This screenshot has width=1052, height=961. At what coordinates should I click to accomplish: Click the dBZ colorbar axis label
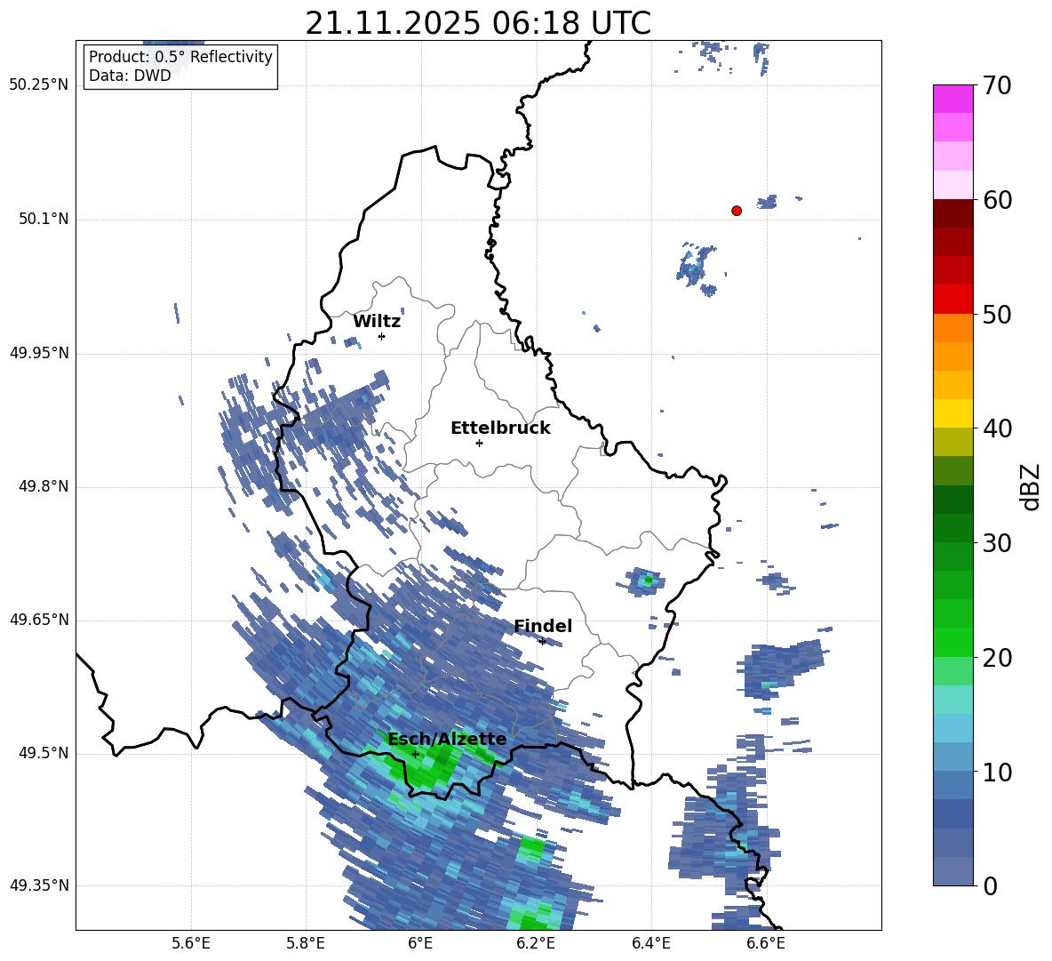1032,486
